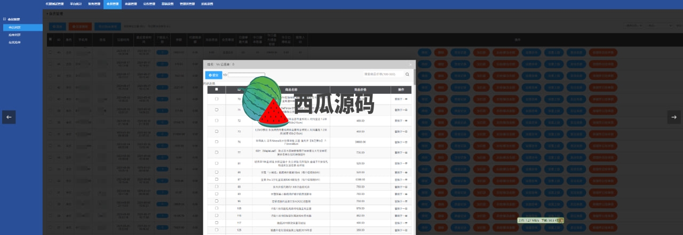683x235 pixels.
Task: Click 替换下一单 for product ID 87
Action: [x=401, y=180]
